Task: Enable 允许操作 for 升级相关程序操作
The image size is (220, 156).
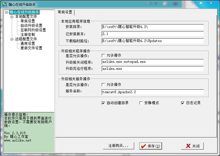Action: pos(104,55)
